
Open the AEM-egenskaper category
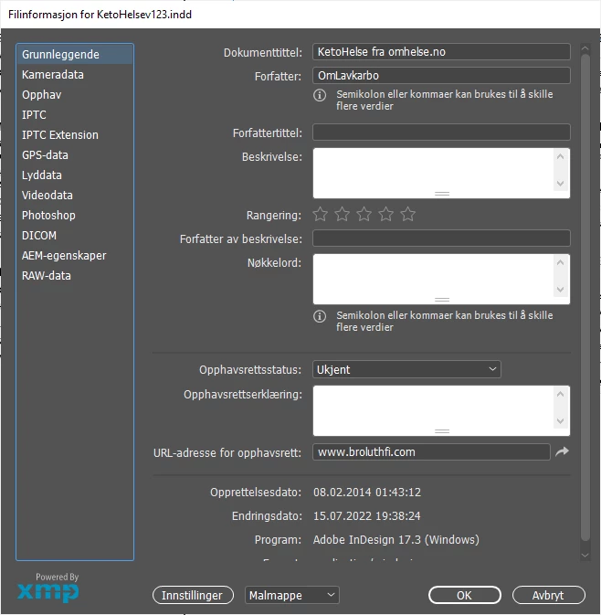(75, 255)
